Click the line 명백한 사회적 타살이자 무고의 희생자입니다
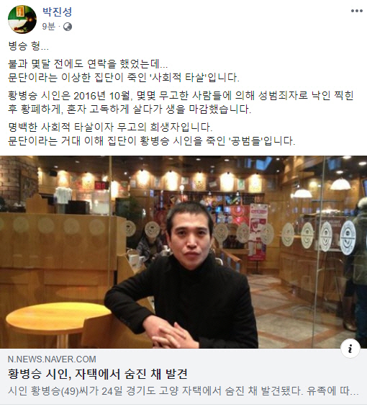Image resolution: width=367 pixels, height=407 pixels. pyautogui.click(x=110, y=128)
